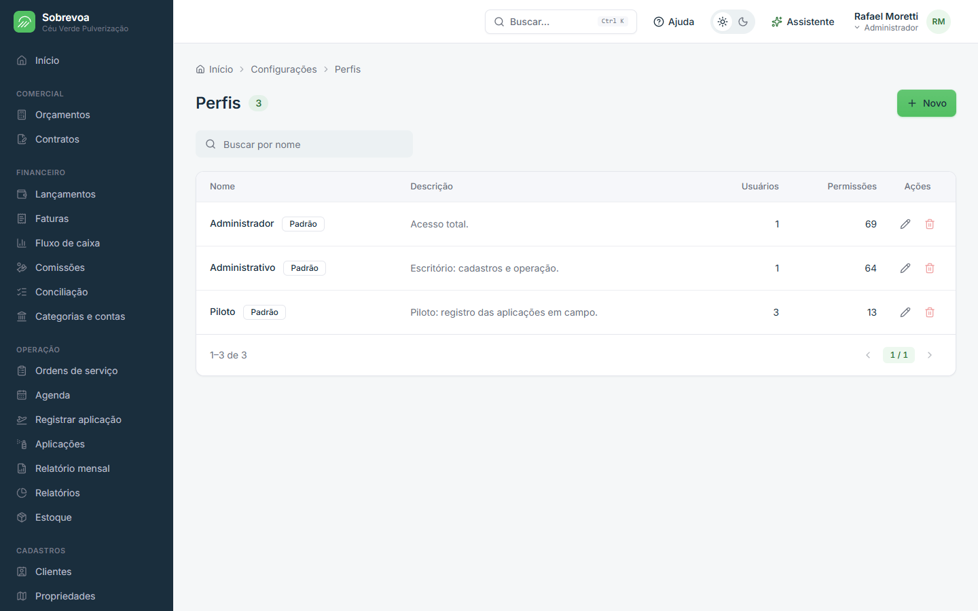Delete the Administrador profile via trash icon
Viewport: 978px width, 611px height.
[930, 224]
